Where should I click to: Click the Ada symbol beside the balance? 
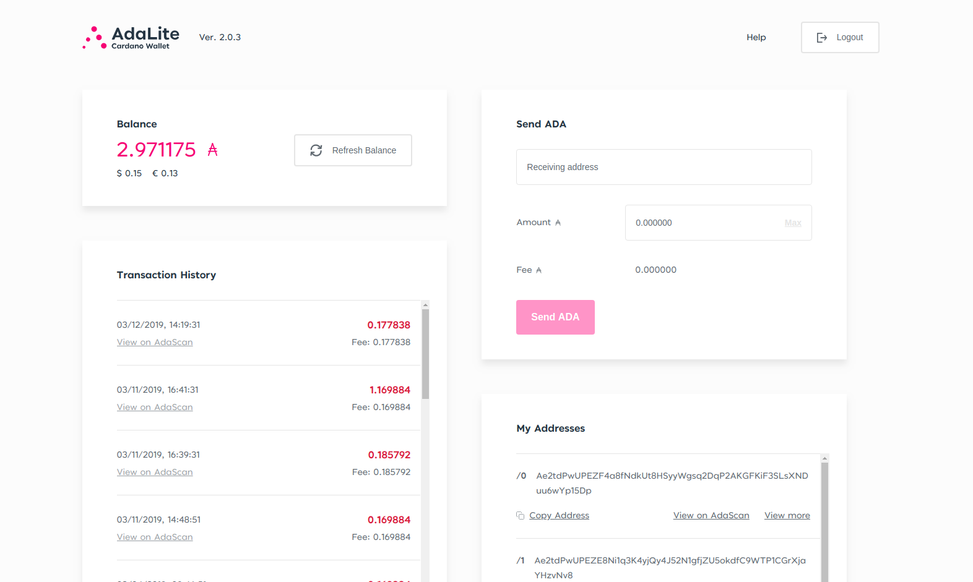coord(212,150)
